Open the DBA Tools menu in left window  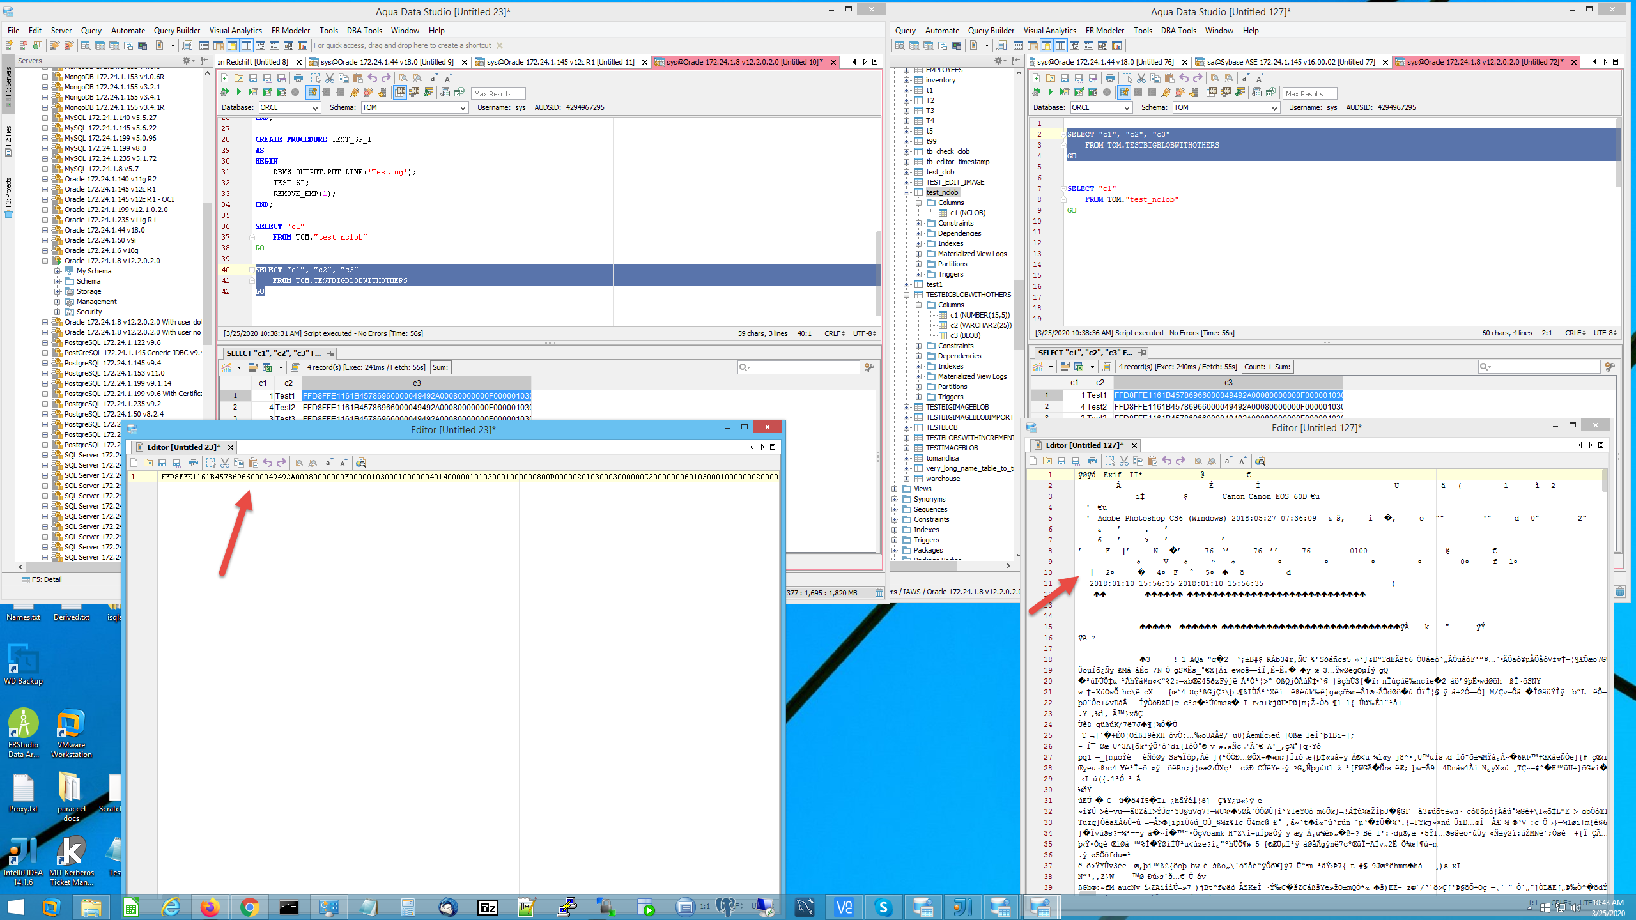tap(364, 31)
